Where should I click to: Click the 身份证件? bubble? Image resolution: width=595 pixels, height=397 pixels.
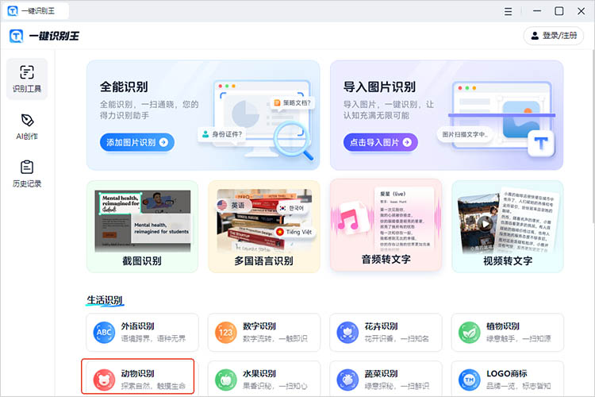point(222,134)
